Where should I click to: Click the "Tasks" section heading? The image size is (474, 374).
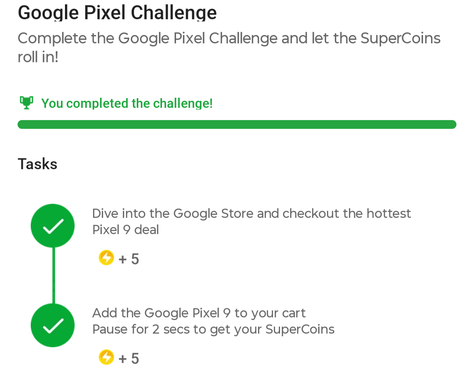click(x=37, y=164)
